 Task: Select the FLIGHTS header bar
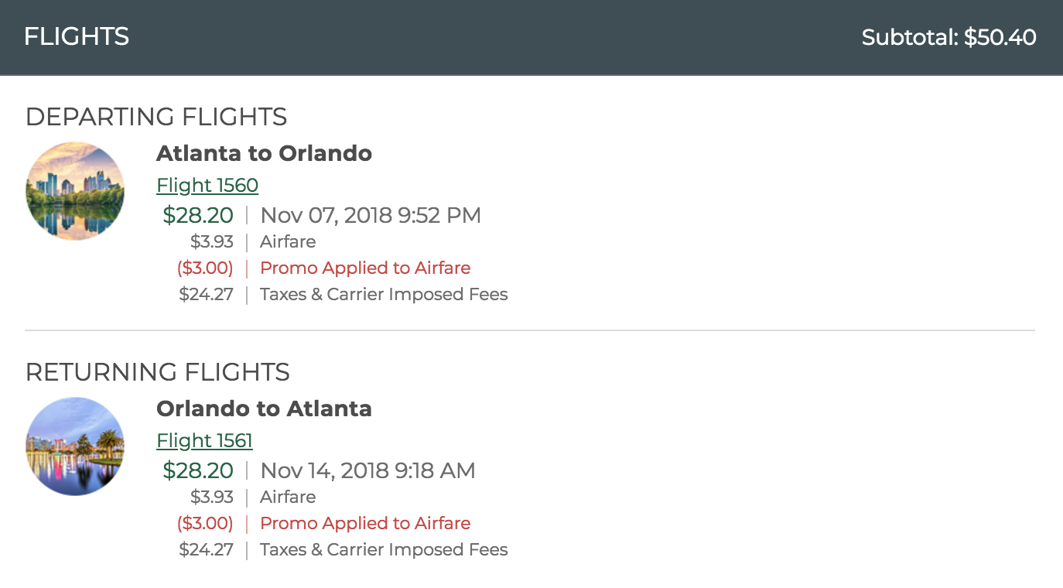click(76, 36)
